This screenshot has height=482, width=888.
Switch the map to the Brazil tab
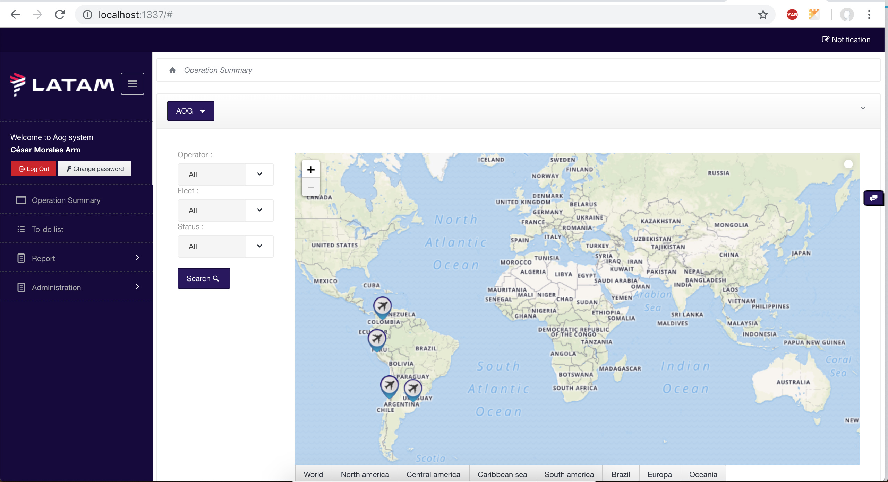tap(621, 474)
